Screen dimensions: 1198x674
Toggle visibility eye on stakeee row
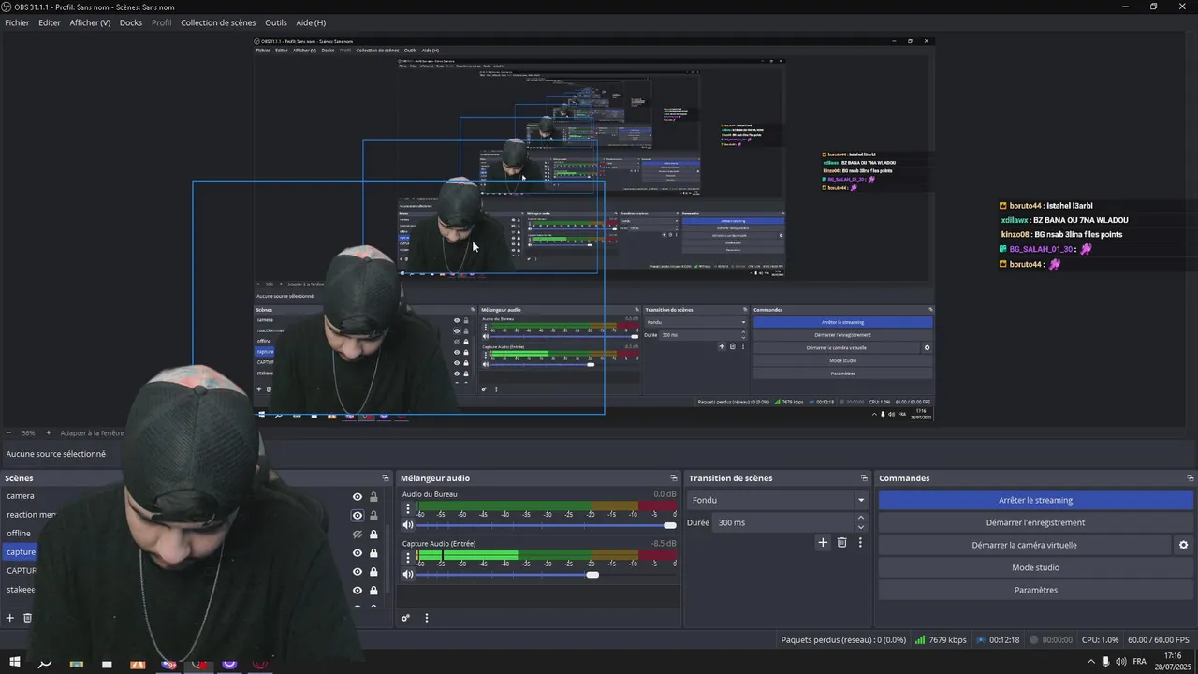pyautogui.click(x=357, y=591)
